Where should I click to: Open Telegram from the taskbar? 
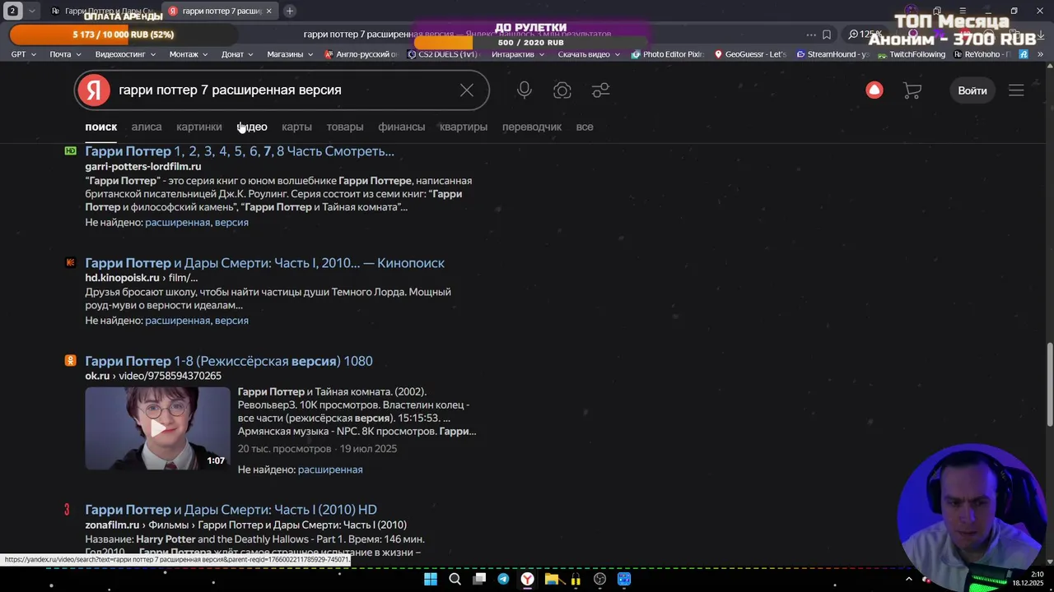tap(503, 579)
